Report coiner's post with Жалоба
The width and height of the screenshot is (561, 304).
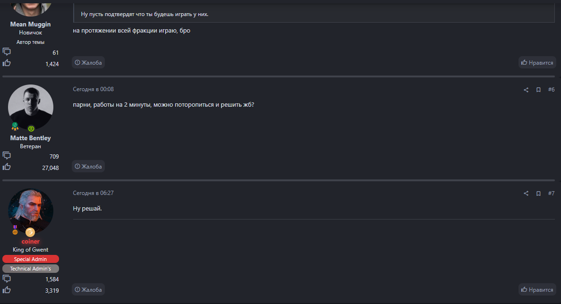[88, 289]
